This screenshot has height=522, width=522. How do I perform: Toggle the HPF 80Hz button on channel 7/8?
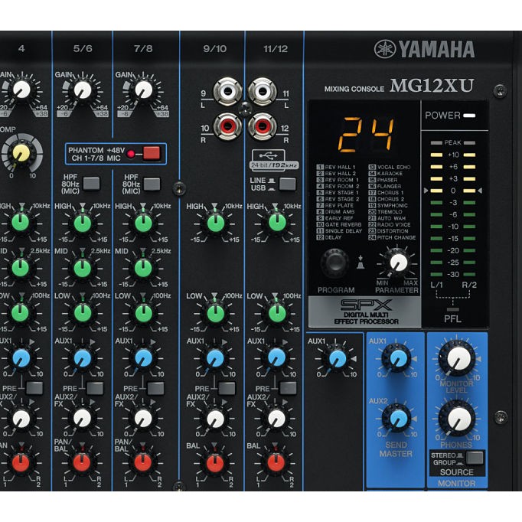(152, 184)
